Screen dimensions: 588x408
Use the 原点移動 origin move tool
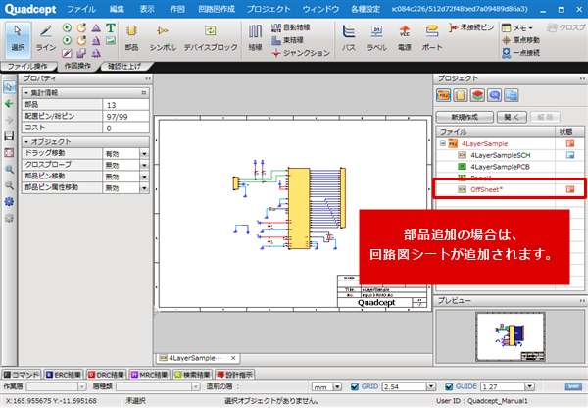[x=521, y=40]
